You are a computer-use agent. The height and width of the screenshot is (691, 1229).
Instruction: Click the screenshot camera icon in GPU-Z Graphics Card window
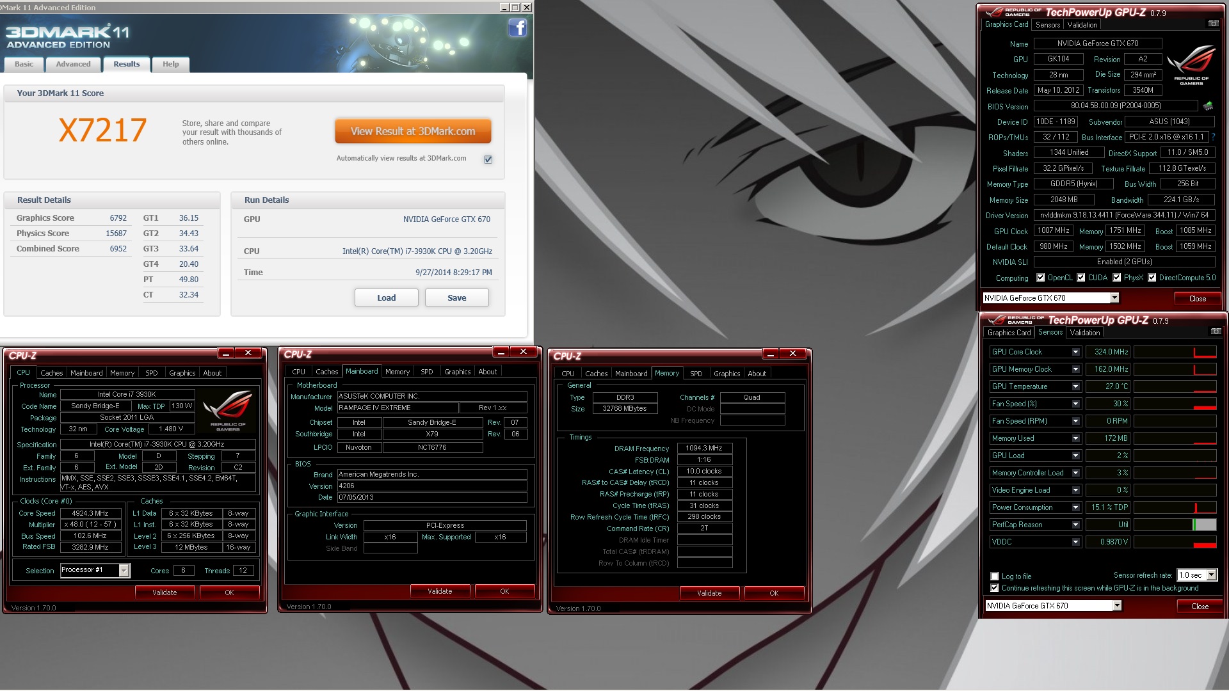coord(1213,24)
